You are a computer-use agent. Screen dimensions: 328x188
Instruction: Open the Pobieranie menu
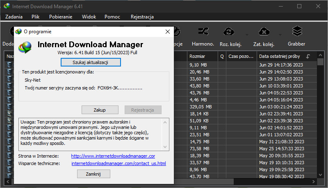61,17
